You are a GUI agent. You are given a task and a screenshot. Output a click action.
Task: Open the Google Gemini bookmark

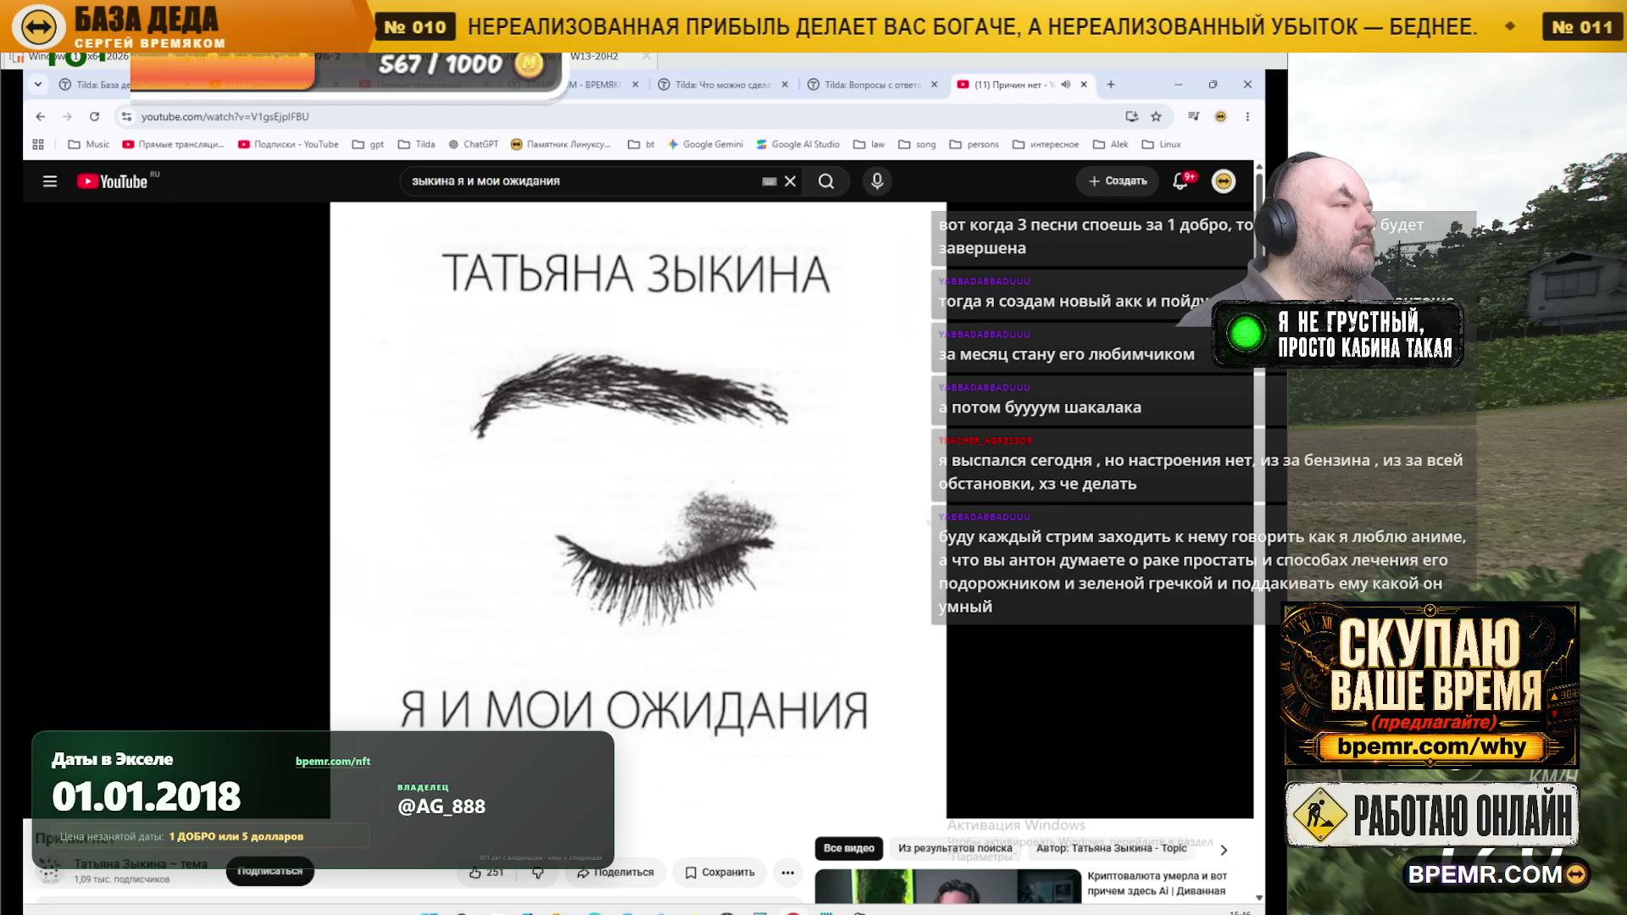(x=705, y=145)
